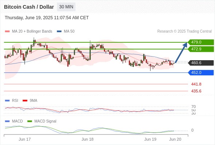Click the Jun 20 date axis label
215x145 pixels.
click(175, 139)
